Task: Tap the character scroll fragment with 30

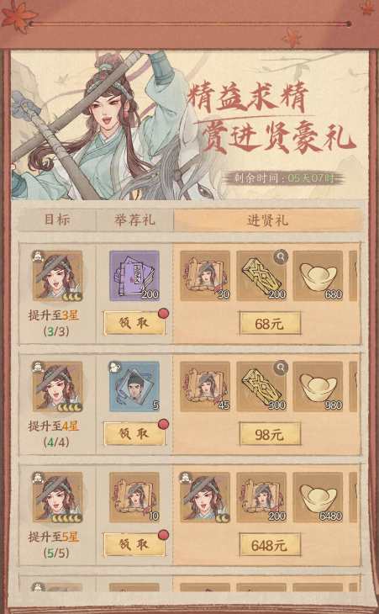Action: [205, 276]
